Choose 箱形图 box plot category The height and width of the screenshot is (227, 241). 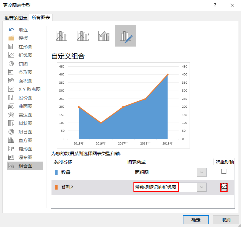point(25,149)
